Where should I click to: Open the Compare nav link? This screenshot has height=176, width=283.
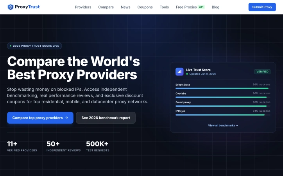coord(106,7)
